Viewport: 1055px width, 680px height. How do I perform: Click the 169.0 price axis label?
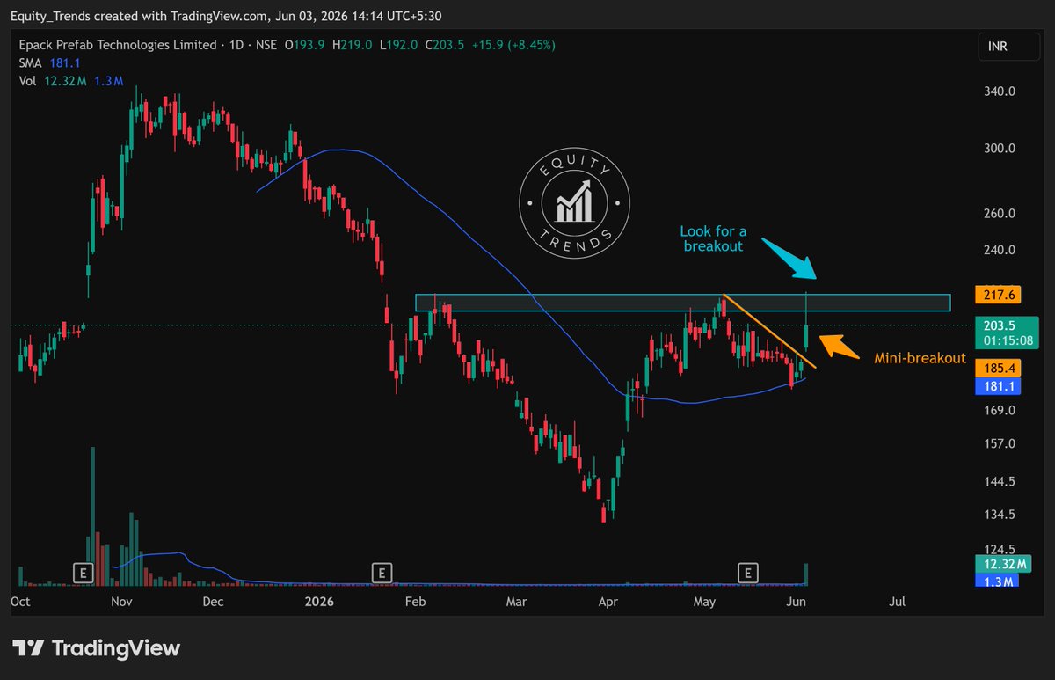click(999, 411)
